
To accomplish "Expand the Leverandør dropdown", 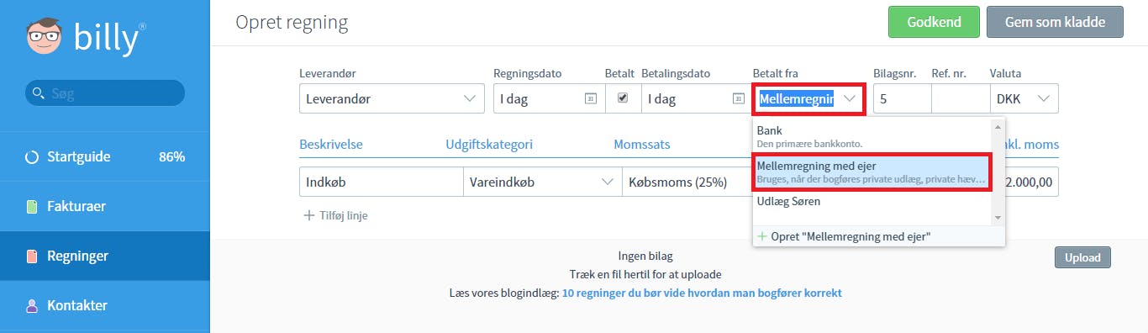I will point(392,98).
